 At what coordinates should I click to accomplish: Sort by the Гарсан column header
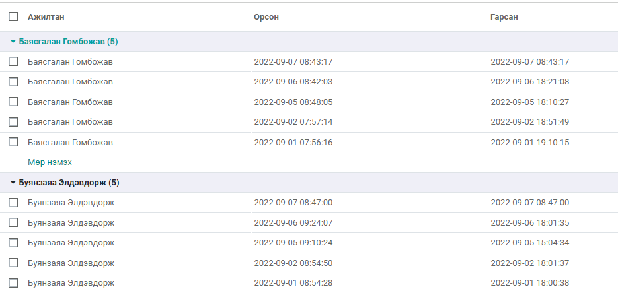[x=504, y=17]
